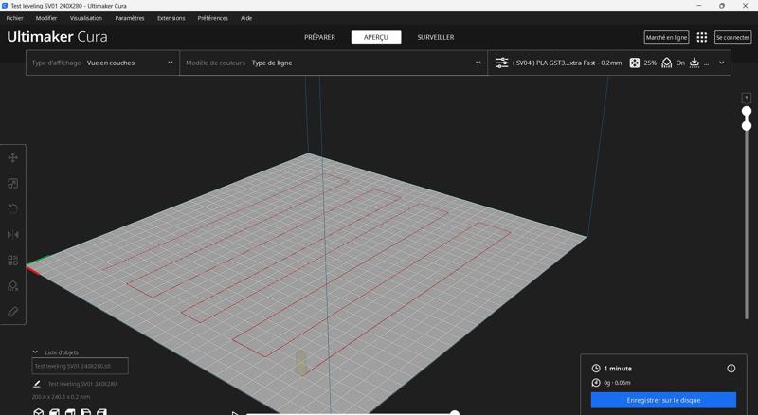
Task: Click Enregistrer sur le disque
Action: (663, 400)
